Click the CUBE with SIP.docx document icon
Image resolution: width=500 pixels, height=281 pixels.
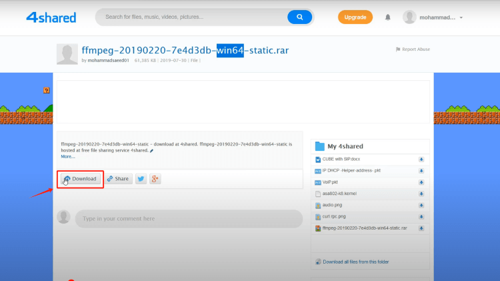coord(318,160)
